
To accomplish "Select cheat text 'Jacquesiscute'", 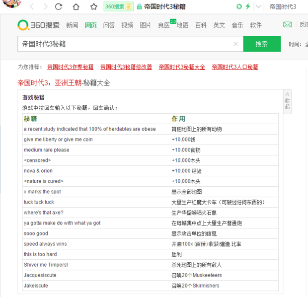I will [x=40, y=275].
